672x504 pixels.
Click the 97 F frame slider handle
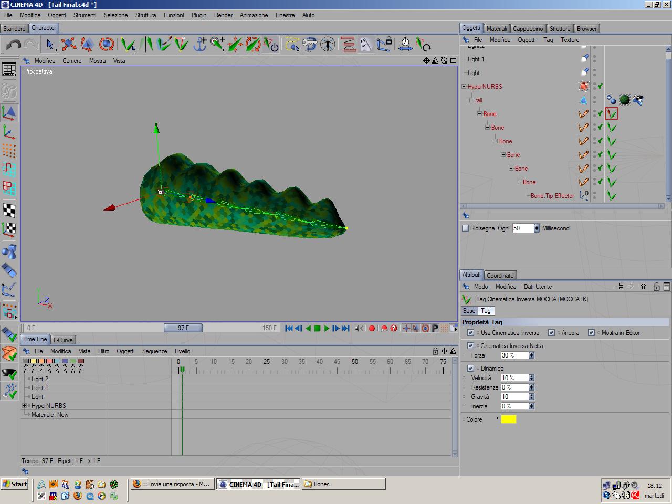point(183,328)
